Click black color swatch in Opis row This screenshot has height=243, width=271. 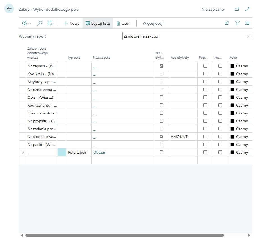[232, 97]
